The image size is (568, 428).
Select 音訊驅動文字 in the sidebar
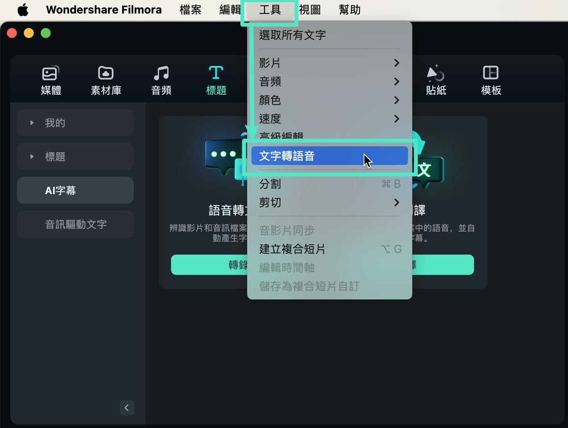[x=75, y=224]
